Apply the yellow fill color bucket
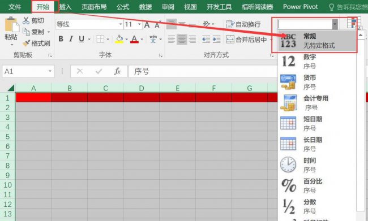The height and width of the screenshot is (221, 368). click(x=119, y=39)
